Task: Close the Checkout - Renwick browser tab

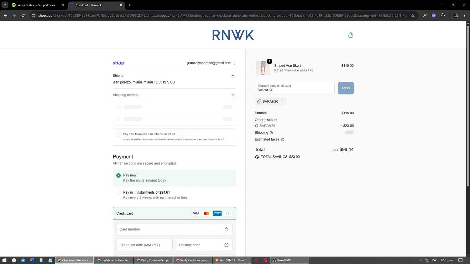Action: pyautogui.click(x=121, y=5)
